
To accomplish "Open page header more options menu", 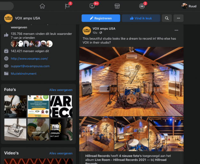I will click(x=179, y=18).
